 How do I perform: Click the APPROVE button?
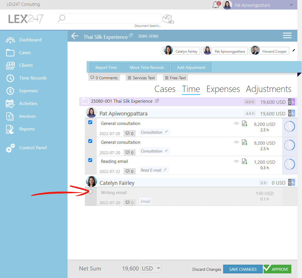277,269
